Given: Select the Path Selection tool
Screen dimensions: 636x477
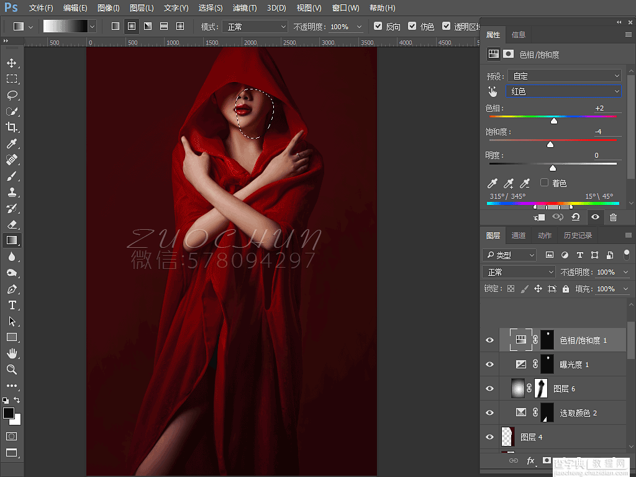Looking at the screenshot, I should click(12, 321).
